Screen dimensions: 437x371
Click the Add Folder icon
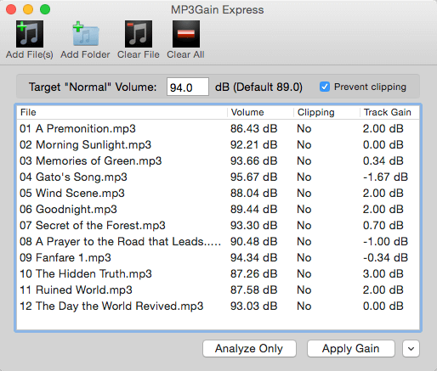tap(85, 34)
